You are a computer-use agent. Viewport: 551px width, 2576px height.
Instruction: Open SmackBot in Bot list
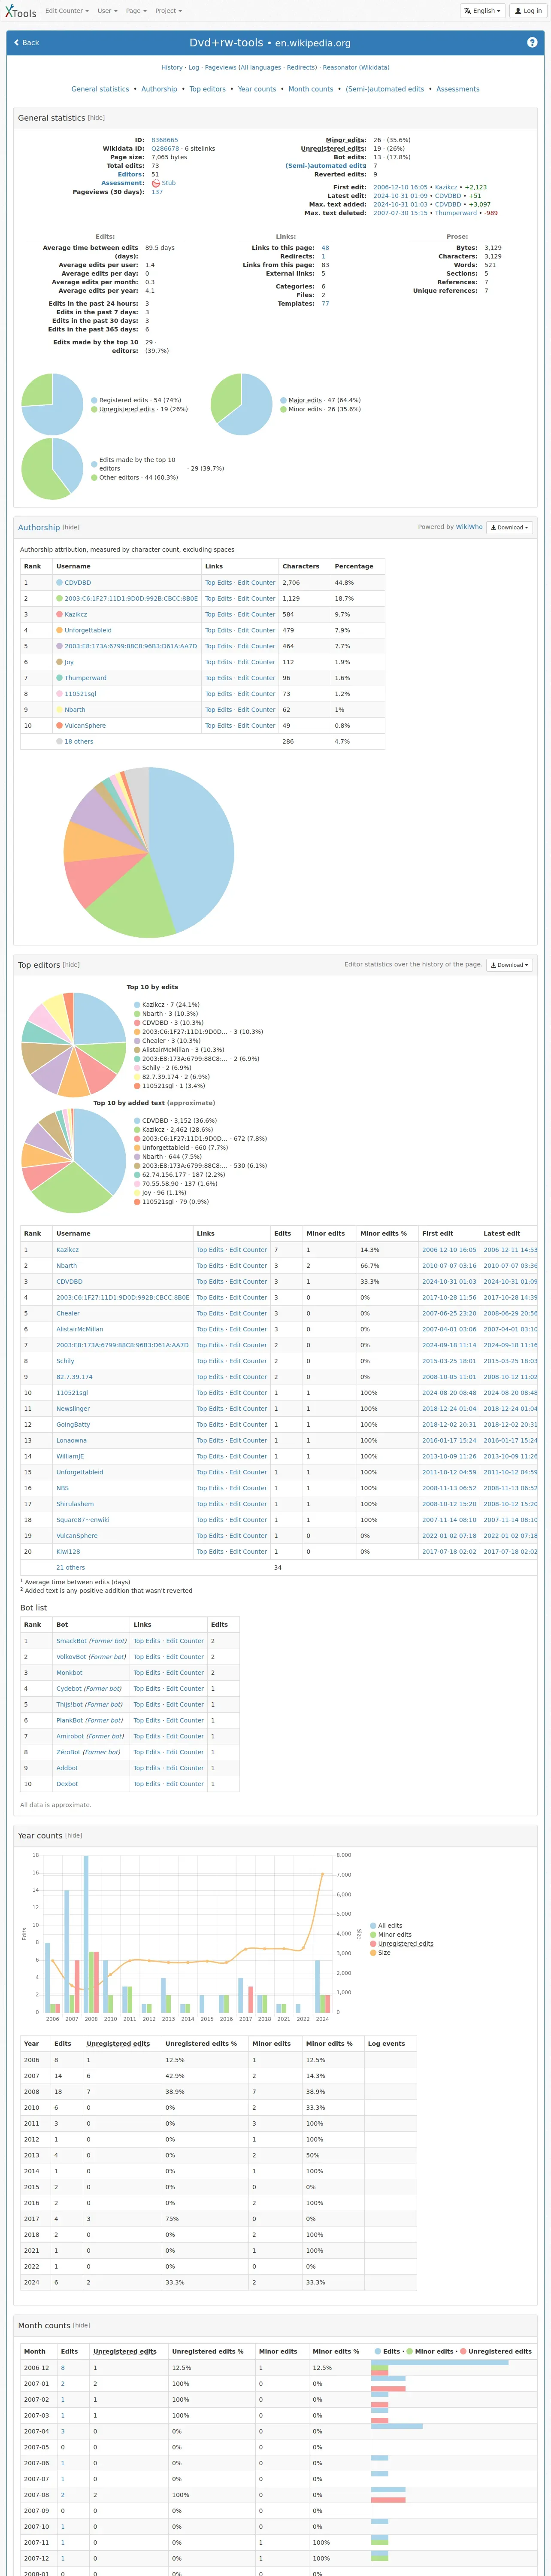click(71, 1641)
